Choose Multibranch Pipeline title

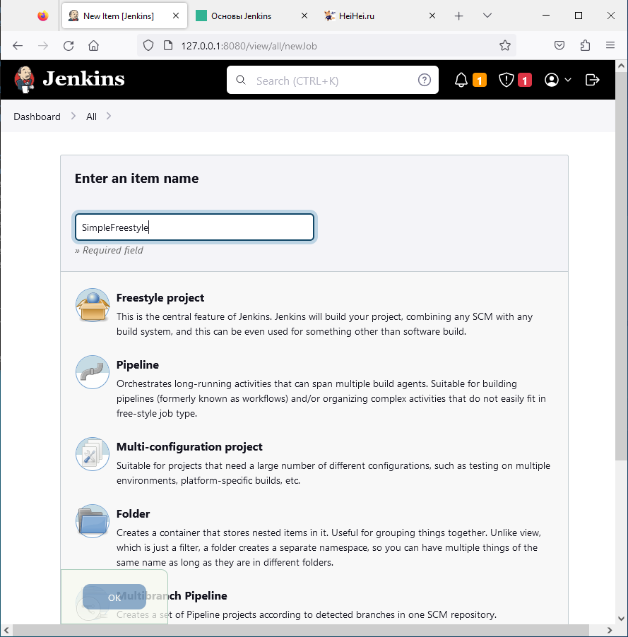click(x=172, y=596)
